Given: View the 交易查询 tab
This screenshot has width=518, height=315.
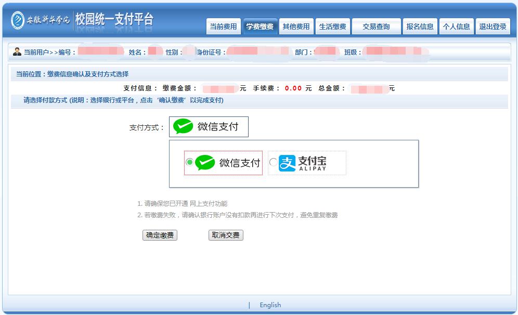Looking at the screenshot, I should point(376,27).
